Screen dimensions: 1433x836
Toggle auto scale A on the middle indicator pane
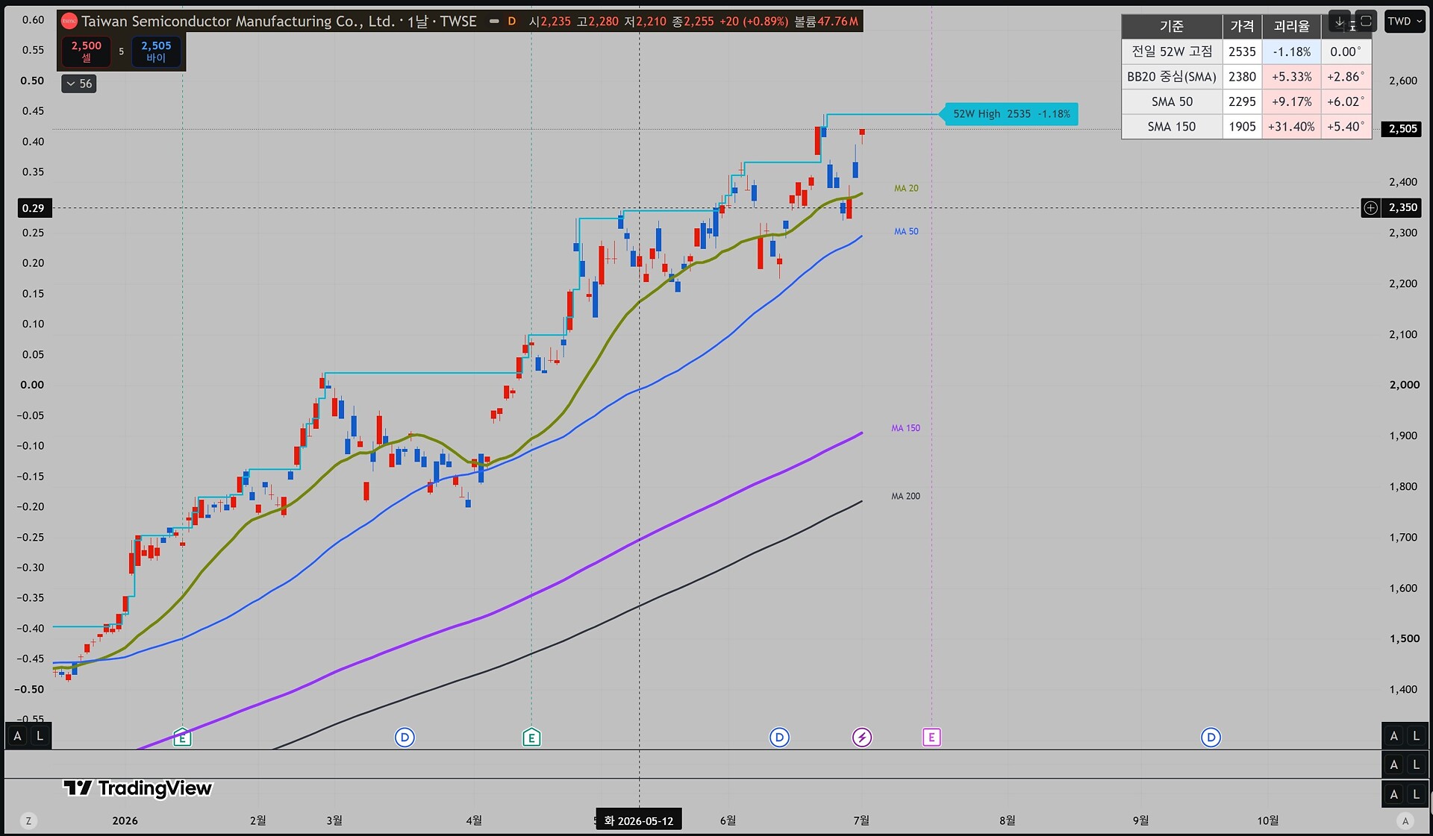coord(1393,764)
